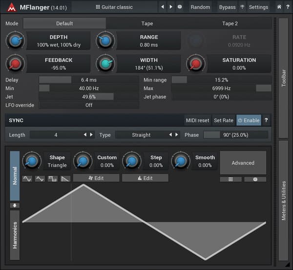Image resolution: width=293 pixels, height=270 pixels.
Task: Toggle the sync Enable button
Action: tap(249, 120)
